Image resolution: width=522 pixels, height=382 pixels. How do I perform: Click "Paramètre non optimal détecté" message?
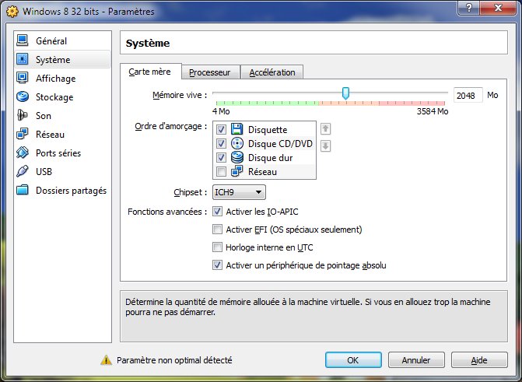[x=174, y=360]
